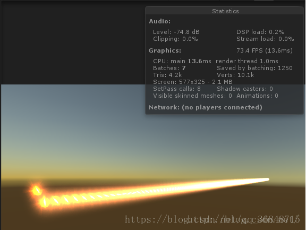This screenshot has height=230, width=306.
Task: Select the Graphics section header
Action: pyautogui.click(x=165, y=50)
